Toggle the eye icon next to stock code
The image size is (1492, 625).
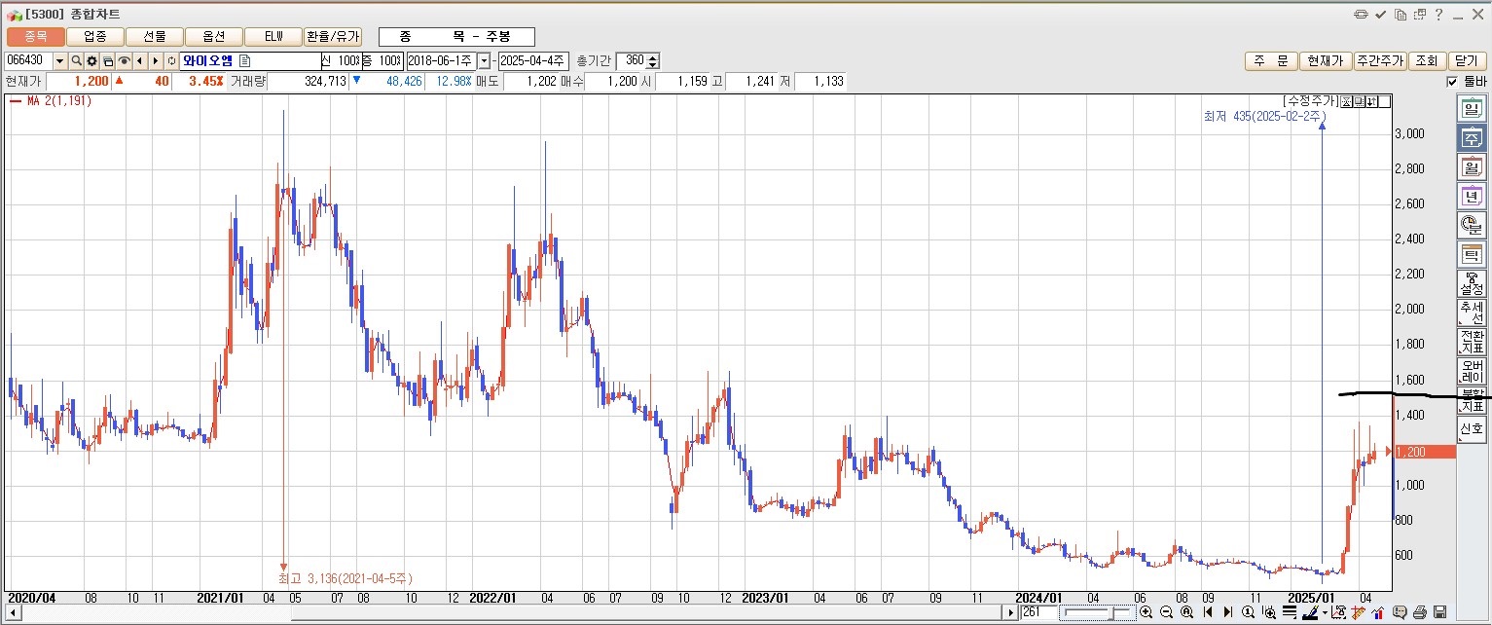(124, 60)
